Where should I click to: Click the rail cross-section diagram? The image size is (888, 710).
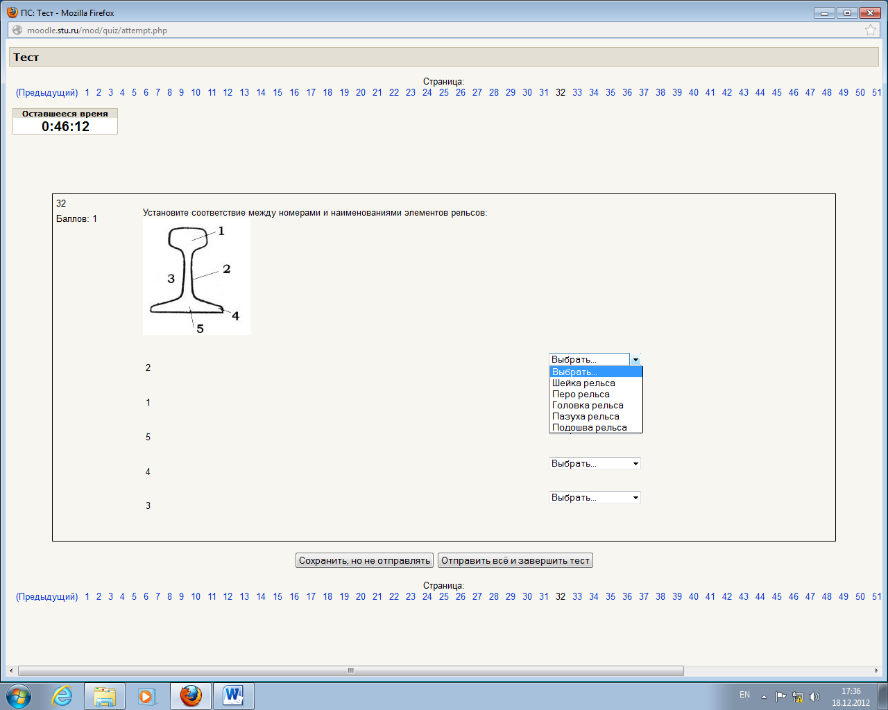[196, 278]
